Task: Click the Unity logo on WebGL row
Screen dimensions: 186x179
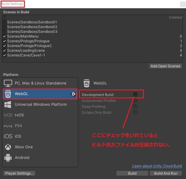Action: click(x=73, y=94)
